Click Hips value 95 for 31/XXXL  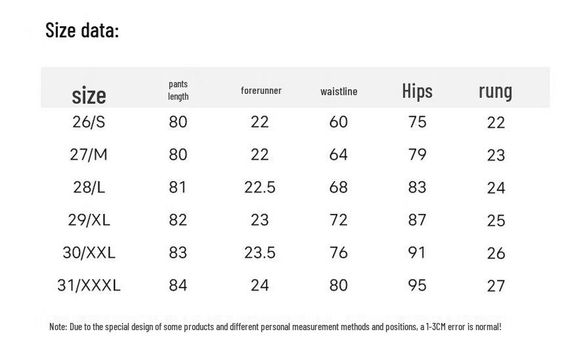[417, 286]
